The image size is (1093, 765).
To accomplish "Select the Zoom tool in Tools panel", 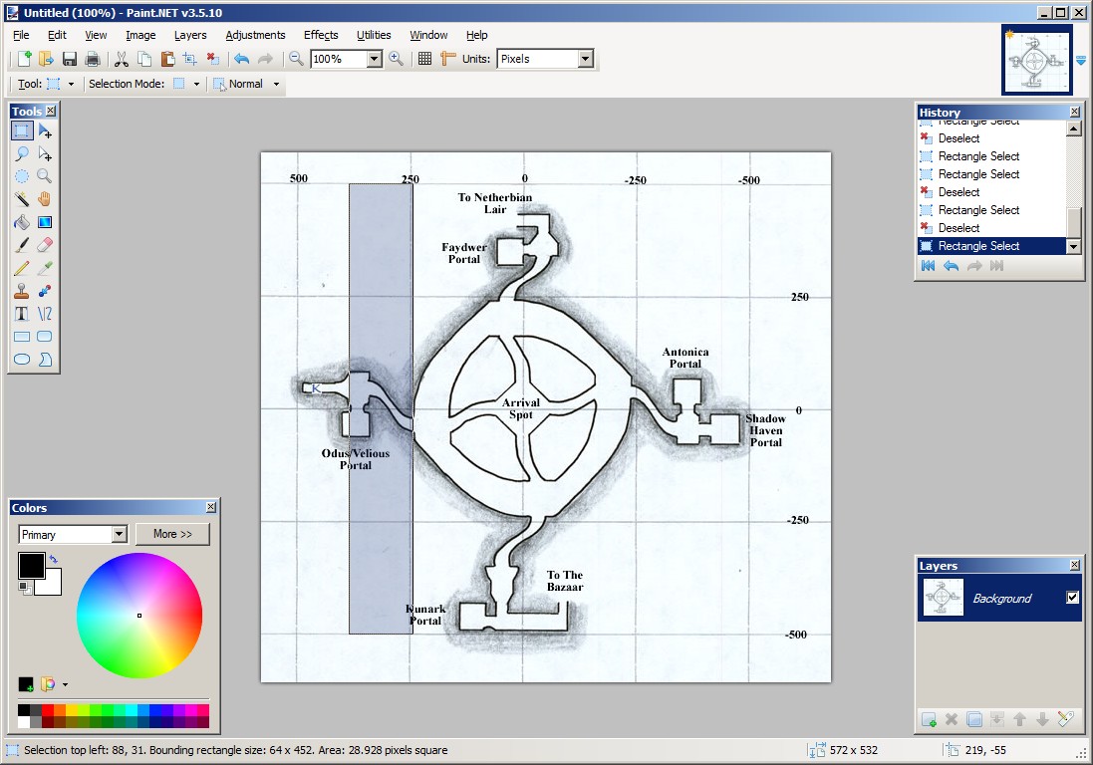I will (45, 176).
